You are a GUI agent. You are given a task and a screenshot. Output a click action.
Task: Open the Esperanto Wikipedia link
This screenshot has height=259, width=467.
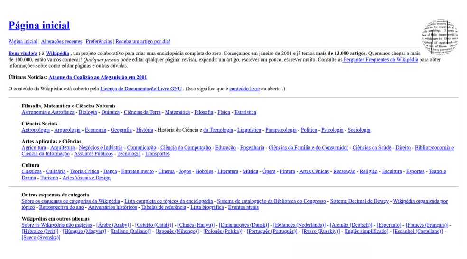pos(389,225)
